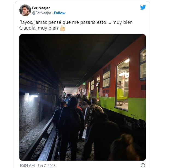
Task: Open the tweet information icon
Action: click(143, 165)
